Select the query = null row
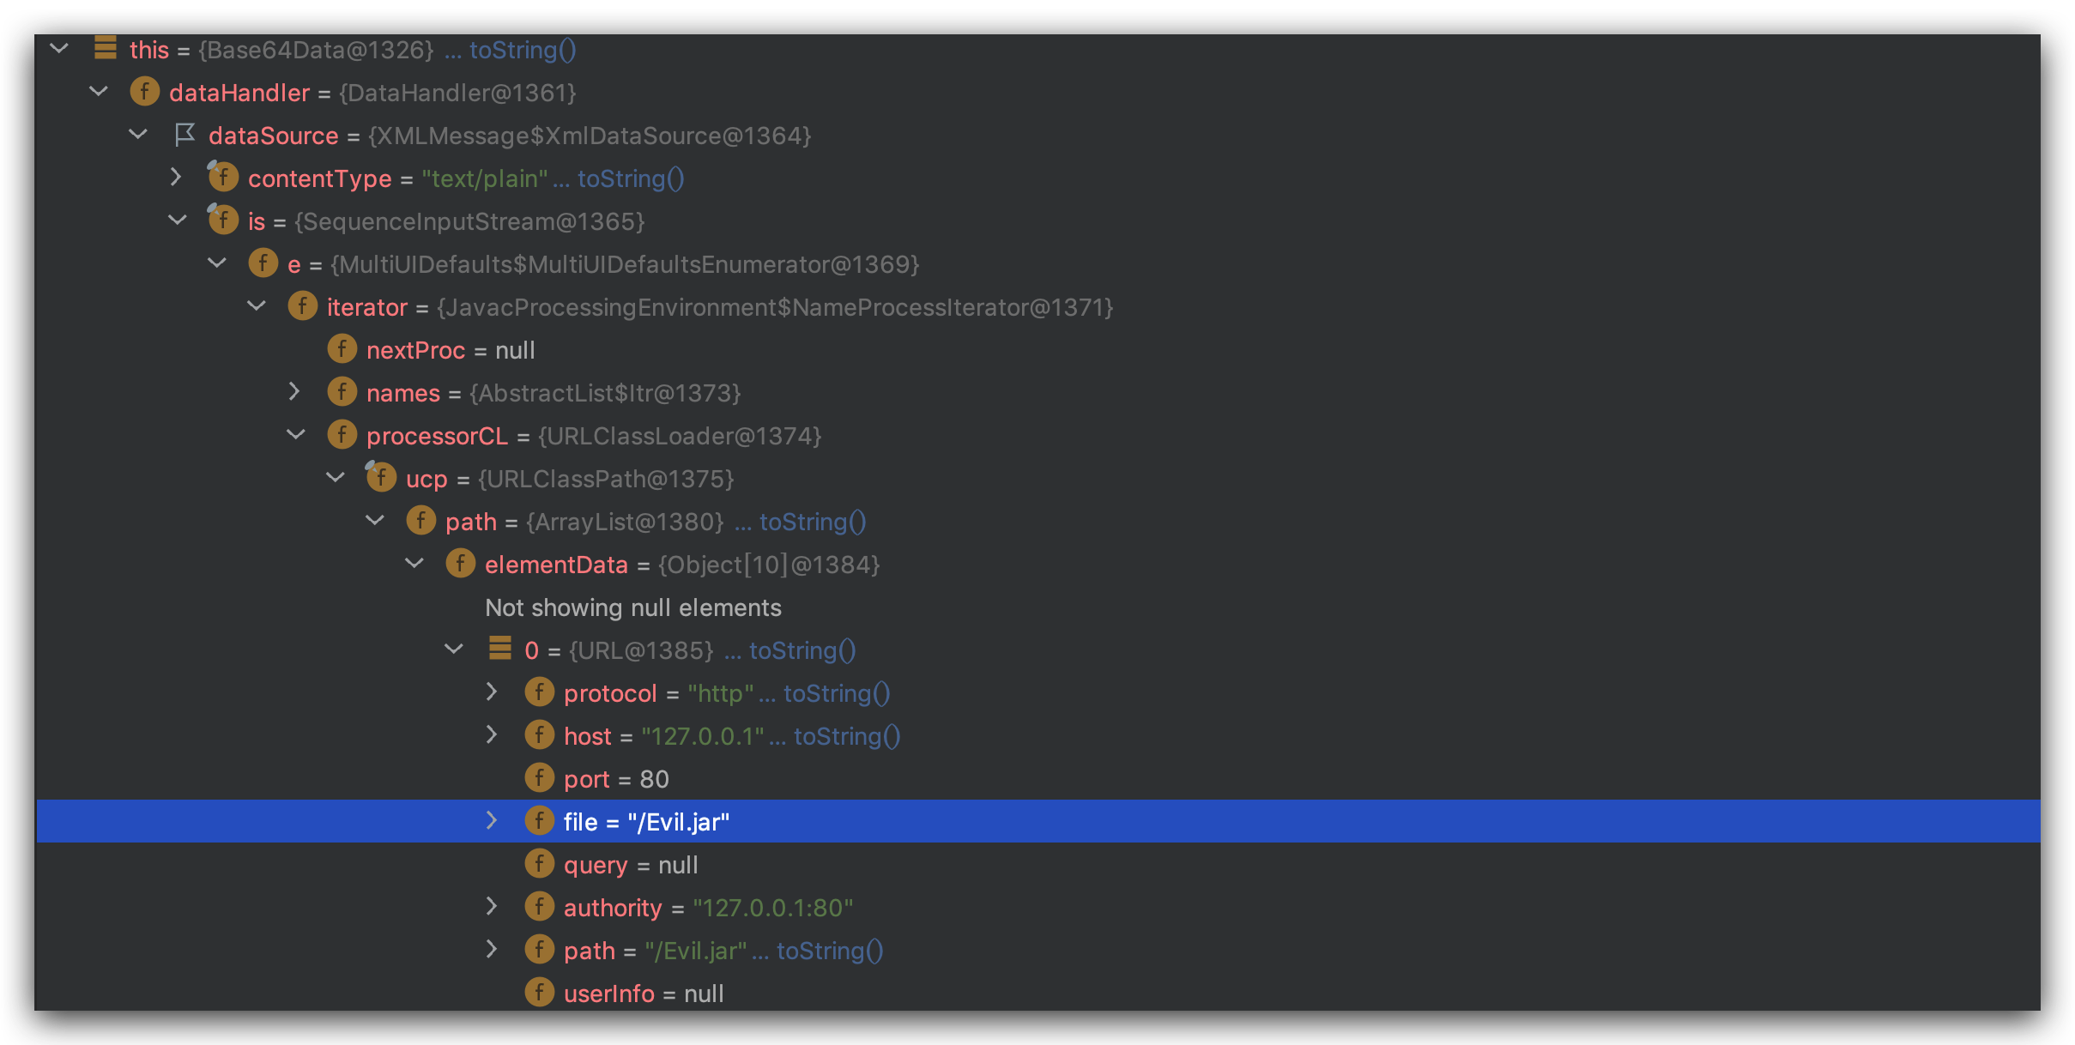The image size is (2075, 1045). point(630,865)
